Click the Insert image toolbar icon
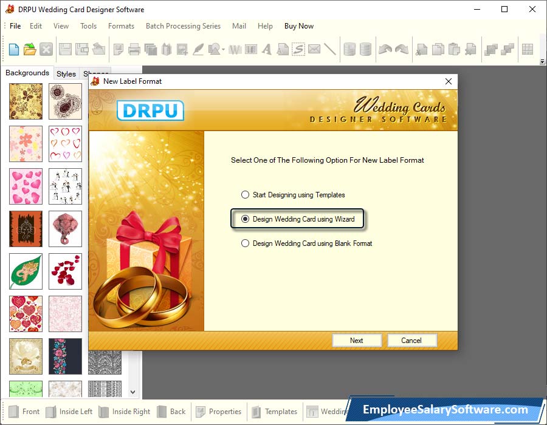The height and width of the screenshot is (425, 547). (x=182, y=49)
